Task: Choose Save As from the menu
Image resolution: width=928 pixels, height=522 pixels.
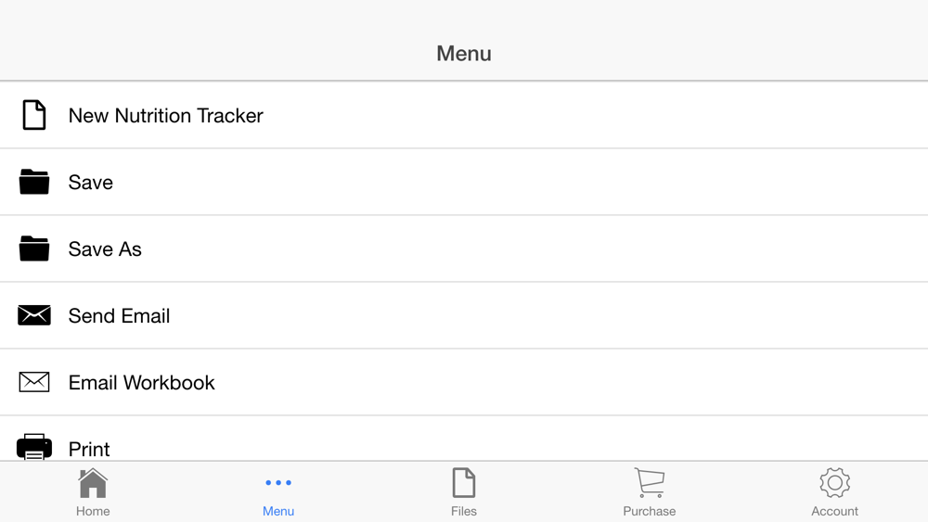Action: (105, 249)
